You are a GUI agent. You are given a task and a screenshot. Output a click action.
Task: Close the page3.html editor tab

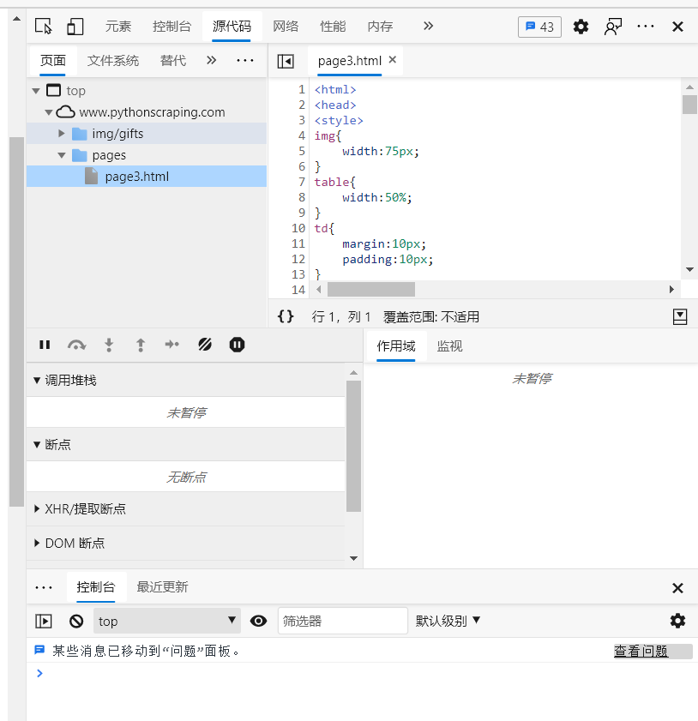pos(392,59)
